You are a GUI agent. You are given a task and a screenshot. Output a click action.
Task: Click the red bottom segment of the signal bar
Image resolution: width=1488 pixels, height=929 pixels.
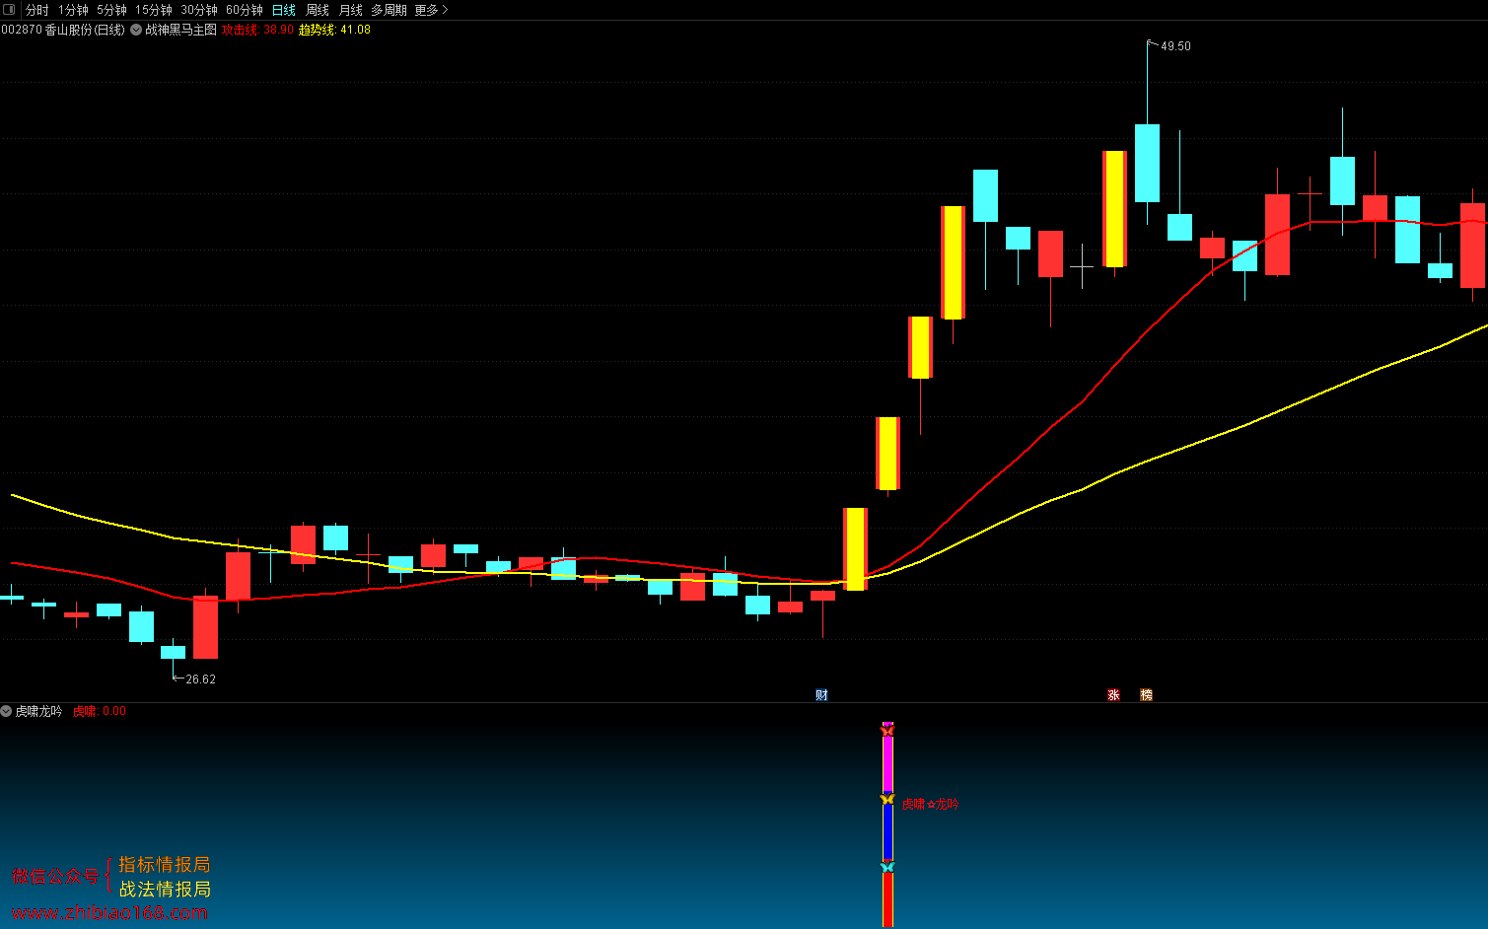coord(887,899)
